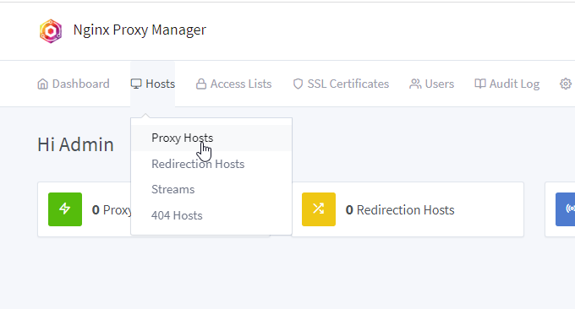Image resolution: width=575 pixels, height=309 pixels.
Task: Click the yellow shuffle Redirection Hosts icon
Action: point(319,209)
